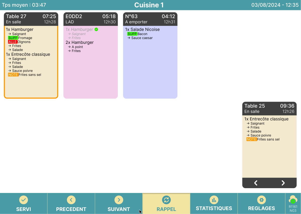The height and width of the screenshot is (214, 301).
Task: Click the SUPP Fromage line
Action: coord(20,38)
